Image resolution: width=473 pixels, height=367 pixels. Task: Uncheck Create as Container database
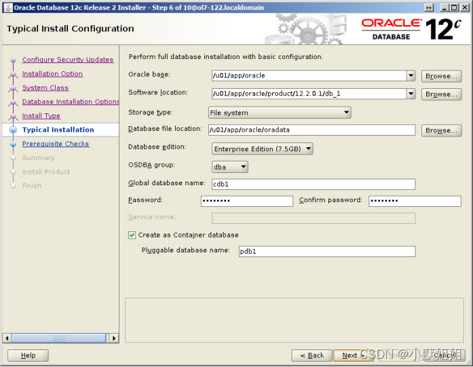click(132, 235)
